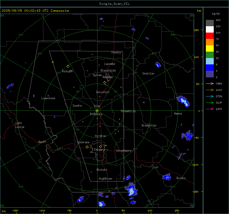Click the small storm cell east of Stettler
The height and width of the screenshot is (214, 229).
coord(158,65)
